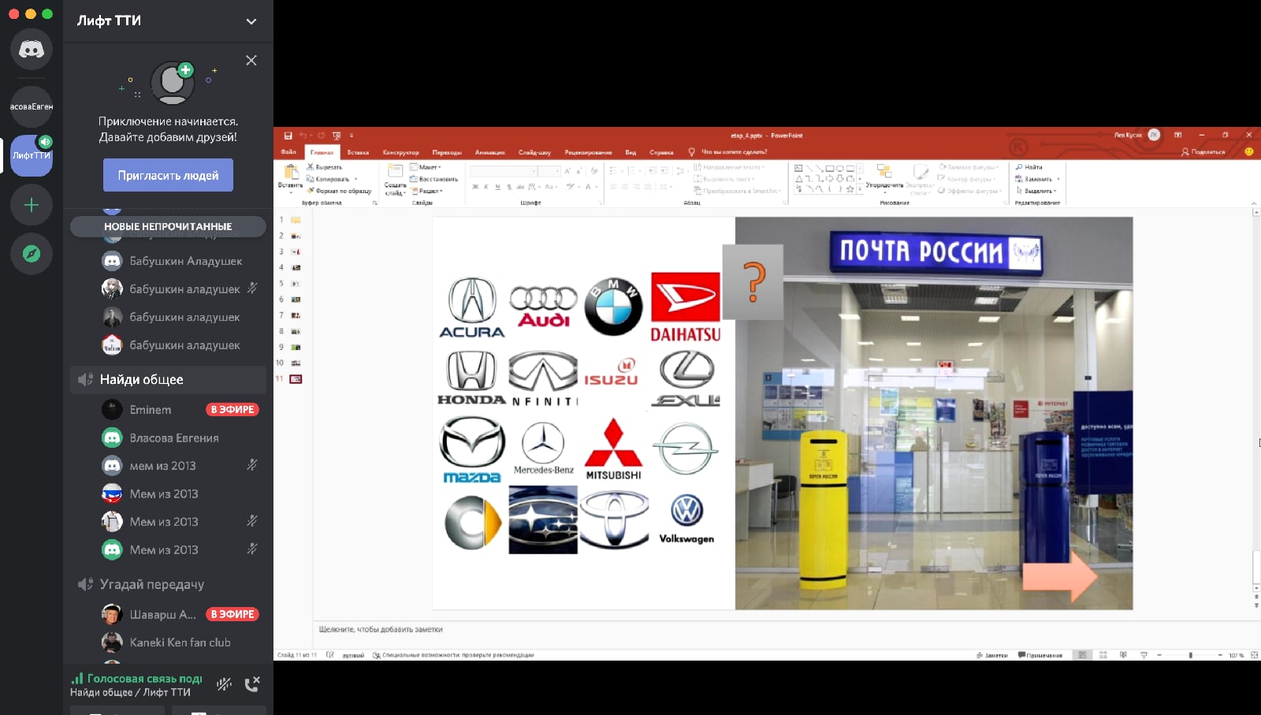This screenshot has height=715, width=1261.
Task: Open the Explore servers compass icon
Action: click(32, 254)
